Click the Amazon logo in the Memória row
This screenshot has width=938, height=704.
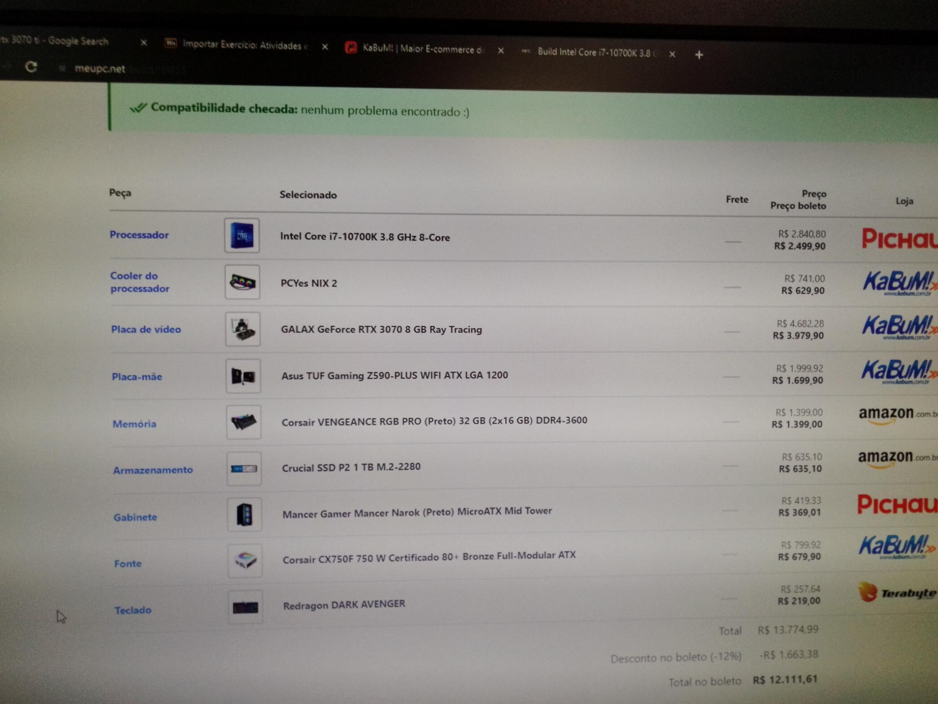pos(898,415)
